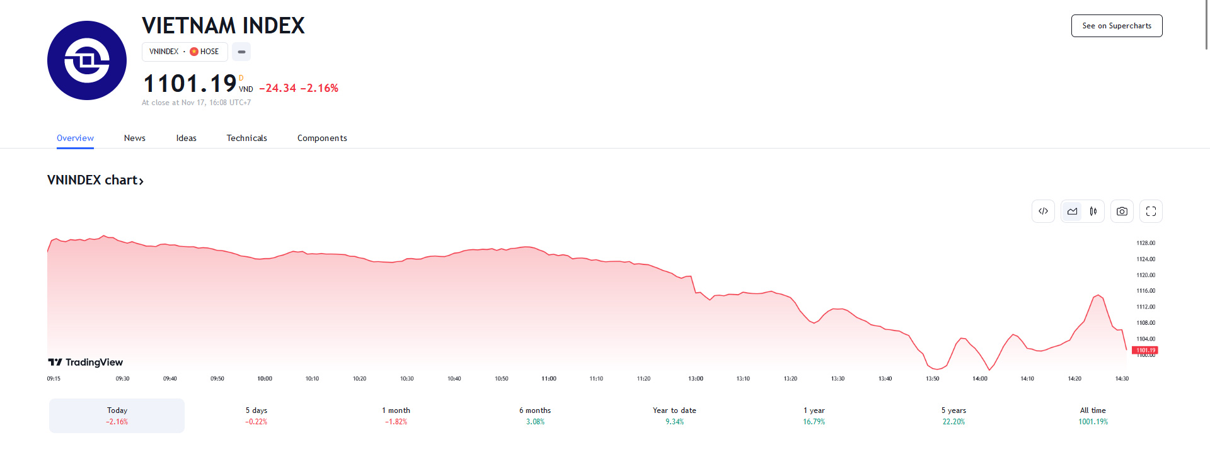Click the embed code icon

(1043, 212)
